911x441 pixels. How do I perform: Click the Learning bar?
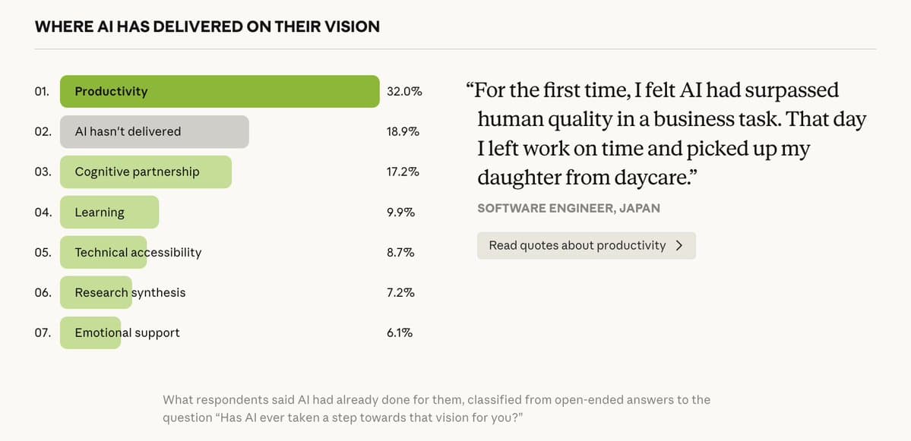pos(109,212)
